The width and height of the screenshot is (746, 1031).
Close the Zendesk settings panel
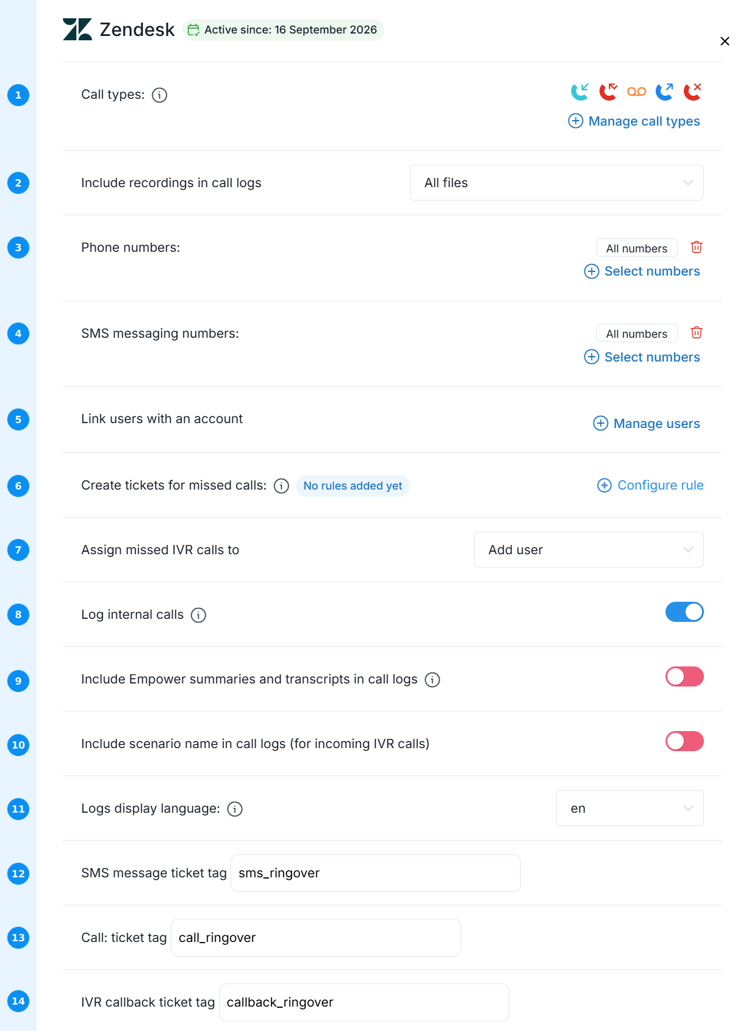725,41
